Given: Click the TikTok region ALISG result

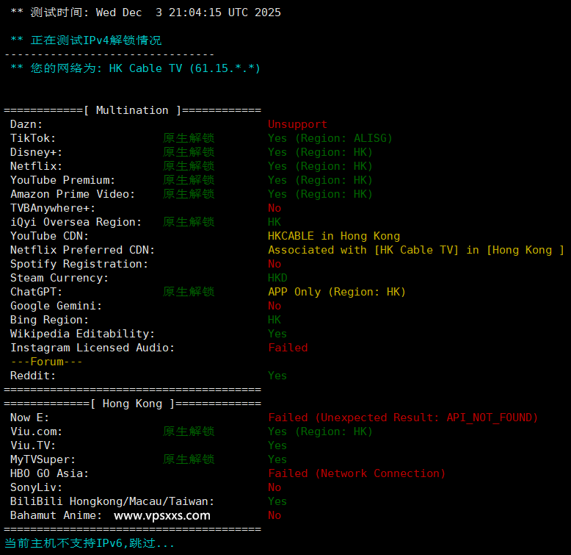Looking at the screenshot, I should click(330, 138).
